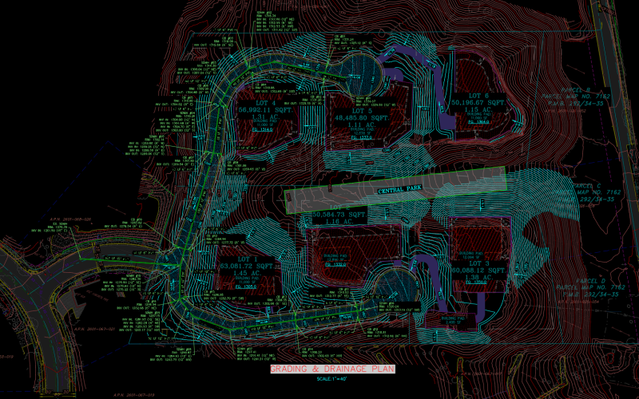Pick the LOT 3 label text
Screen dimensions: 639x399
tap(478, 264)
